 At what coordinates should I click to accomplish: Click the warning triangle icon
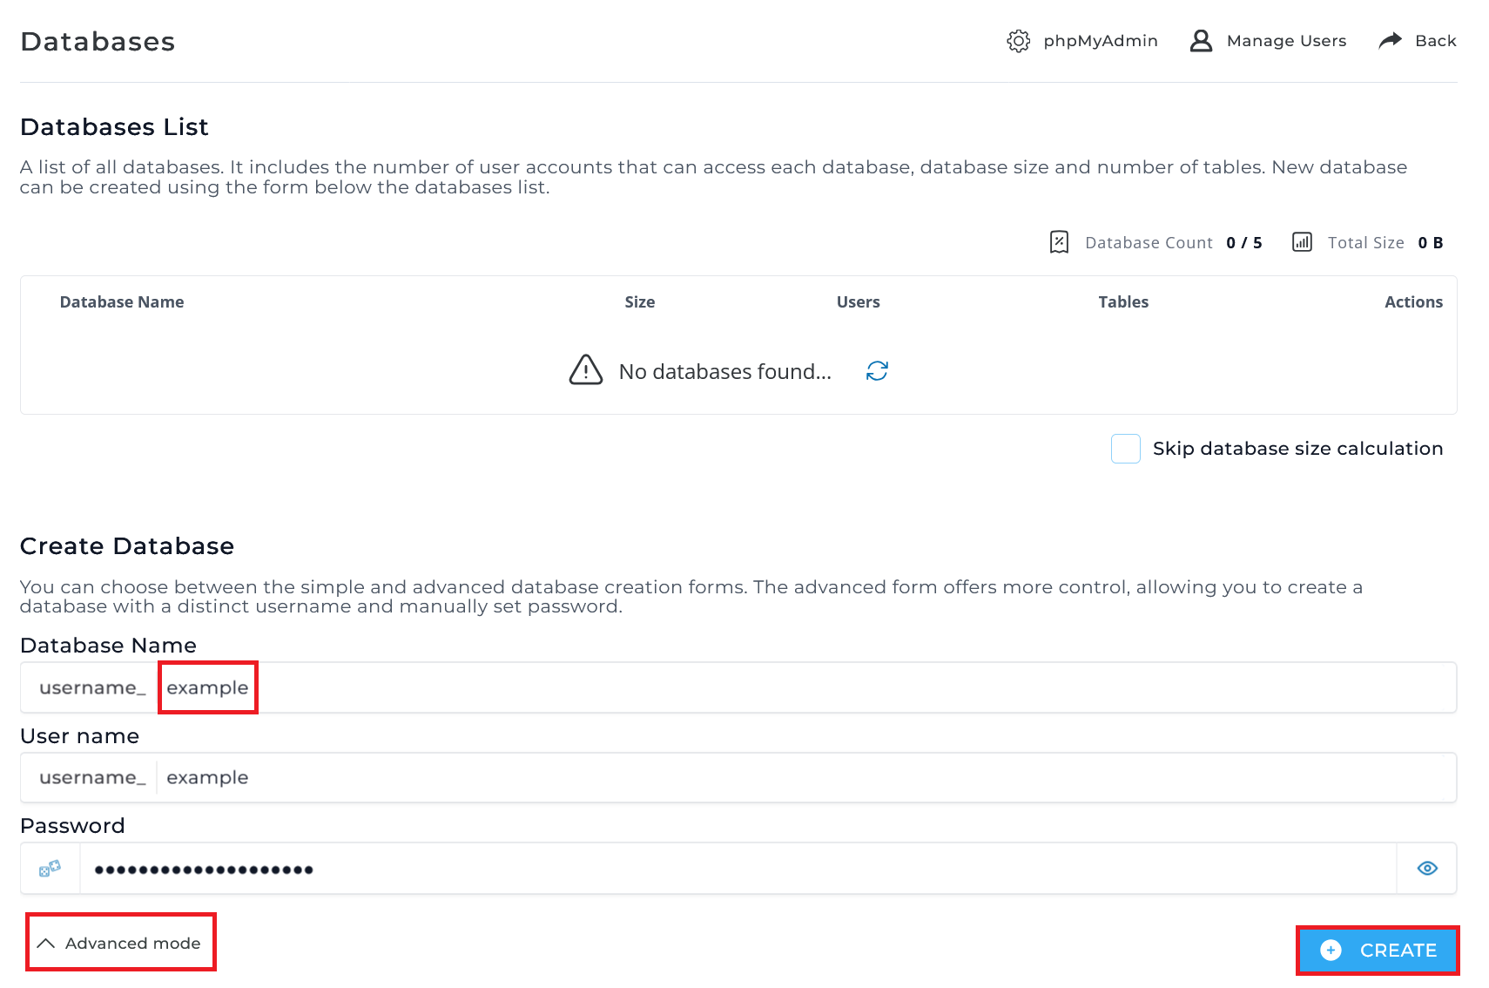pos(586,370)
